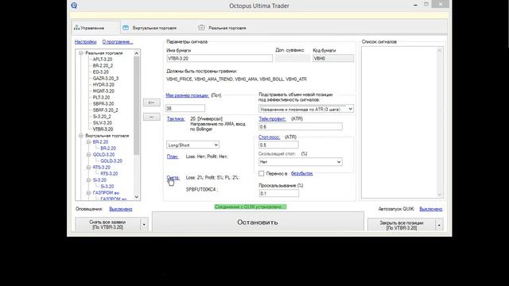Click the Проскальзывание field showing 0.1

tap(278, 193)
